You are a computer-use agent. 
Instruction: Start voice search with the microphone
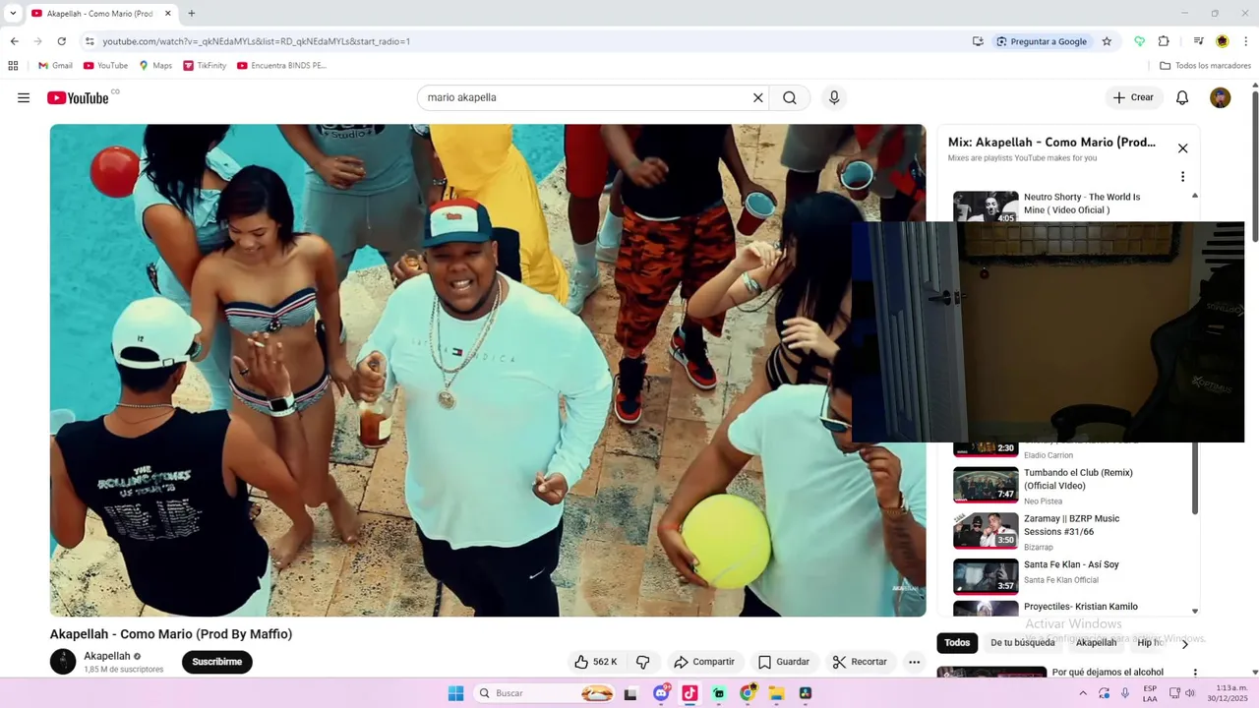pos(834,97)
